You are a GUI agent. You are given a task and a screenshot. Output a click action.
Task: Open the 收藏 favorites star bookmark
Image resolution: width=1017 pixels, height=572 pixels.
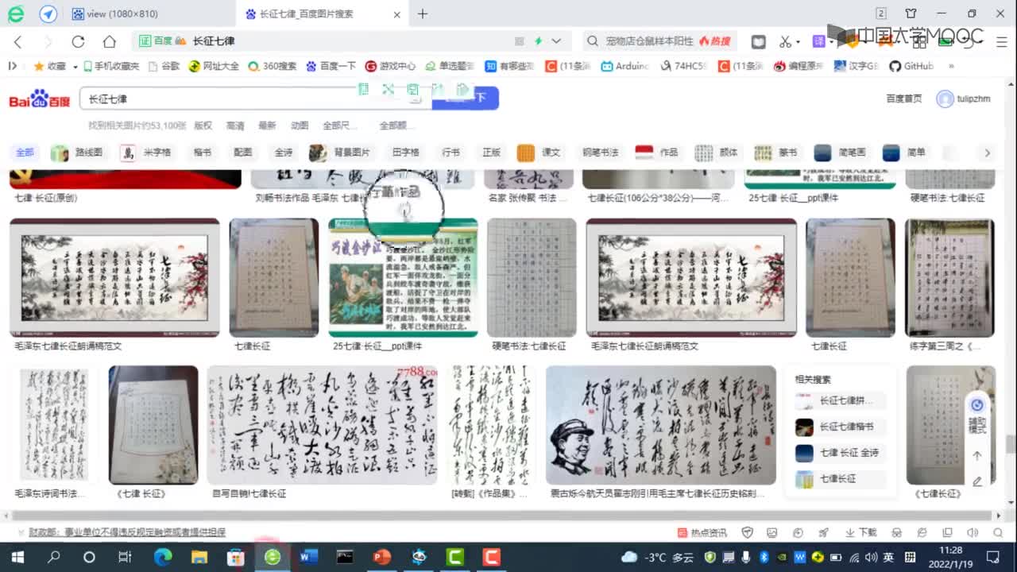[x=50, y=66]
